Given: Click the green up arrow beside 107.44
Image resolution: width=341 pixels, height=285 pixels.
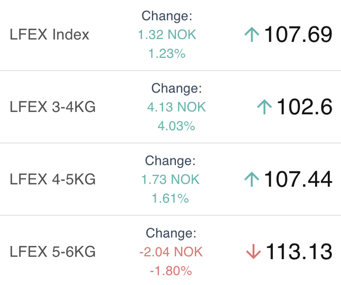Looking at the screenshot, I should (252, 179).
